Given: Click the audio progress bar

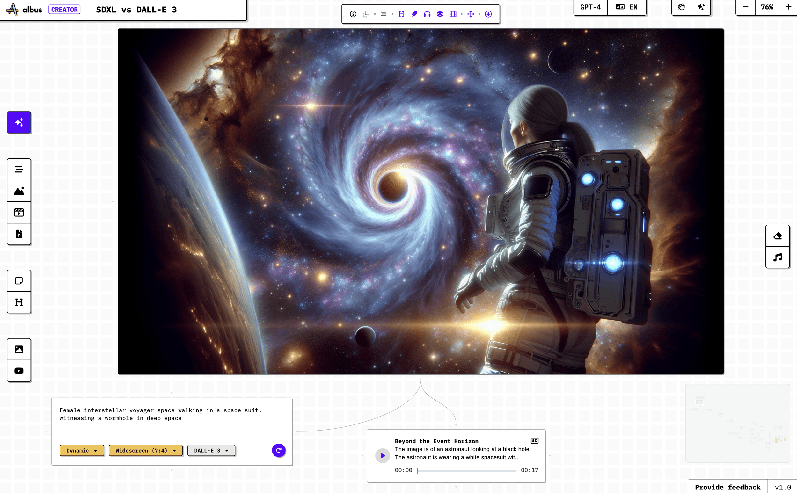Looking at the screenshot, I should click(x=466, y=470).
